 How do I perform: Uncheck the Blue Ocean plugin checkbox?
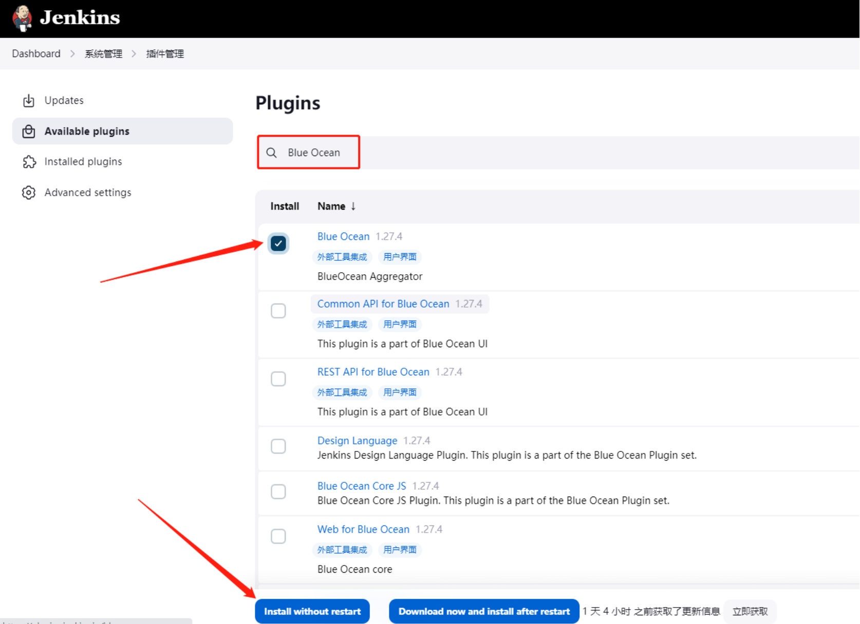278,243
